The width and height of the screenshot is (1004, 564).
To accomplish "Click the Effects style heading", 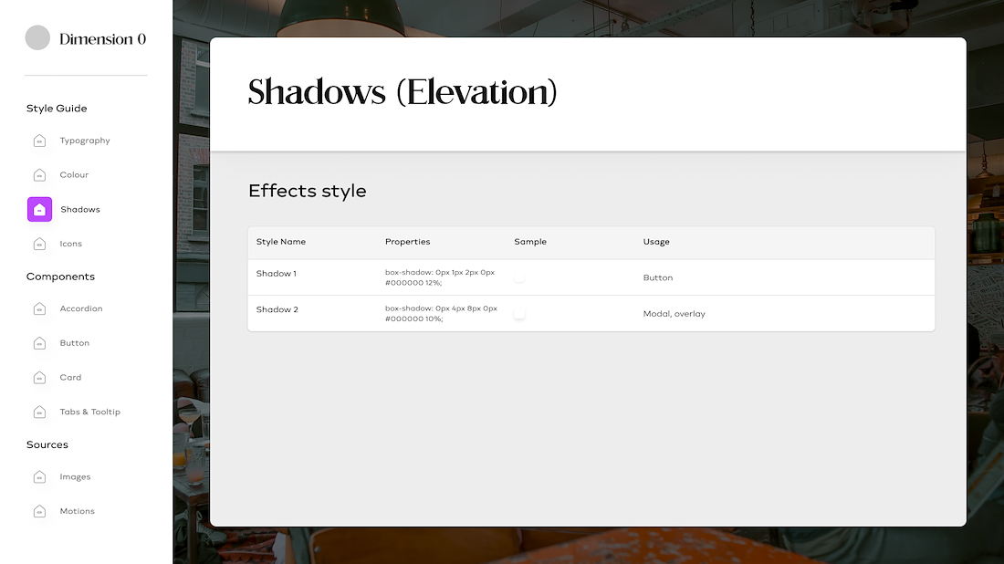I will (x=308, y=191).
